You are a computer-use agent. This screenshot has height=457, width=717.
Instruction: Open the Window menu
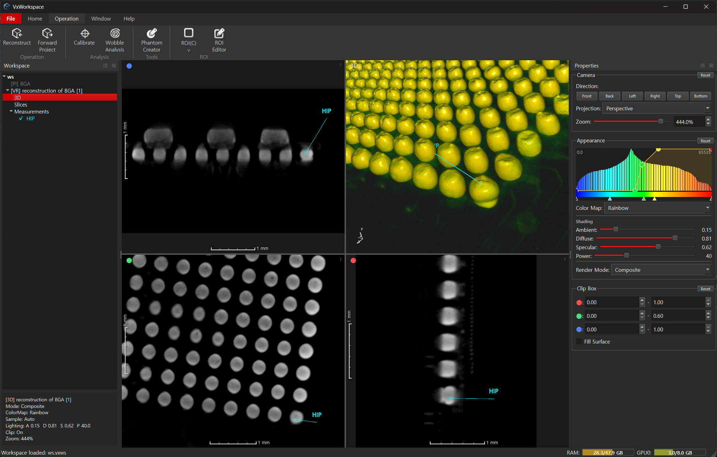coord(101,18)
